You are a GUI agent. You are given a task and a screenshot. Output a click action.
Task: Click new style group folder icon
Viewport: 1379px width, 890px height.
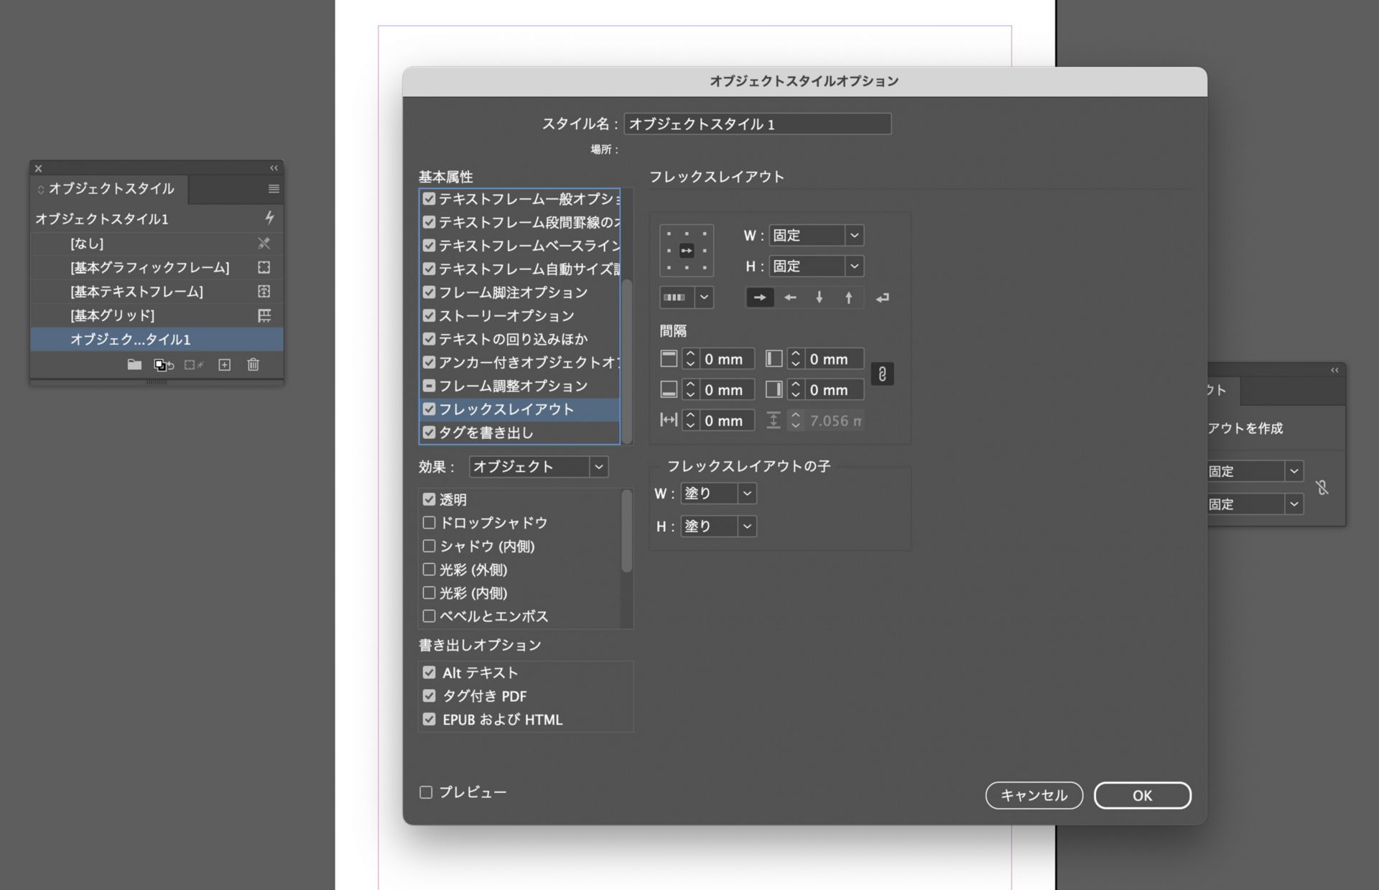point(134,365)
